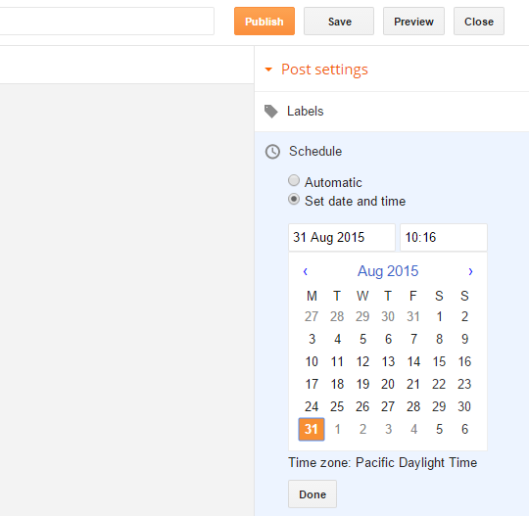Click the orange Publish button
This screenshot has height=516, width=529.
click(264, 22)
